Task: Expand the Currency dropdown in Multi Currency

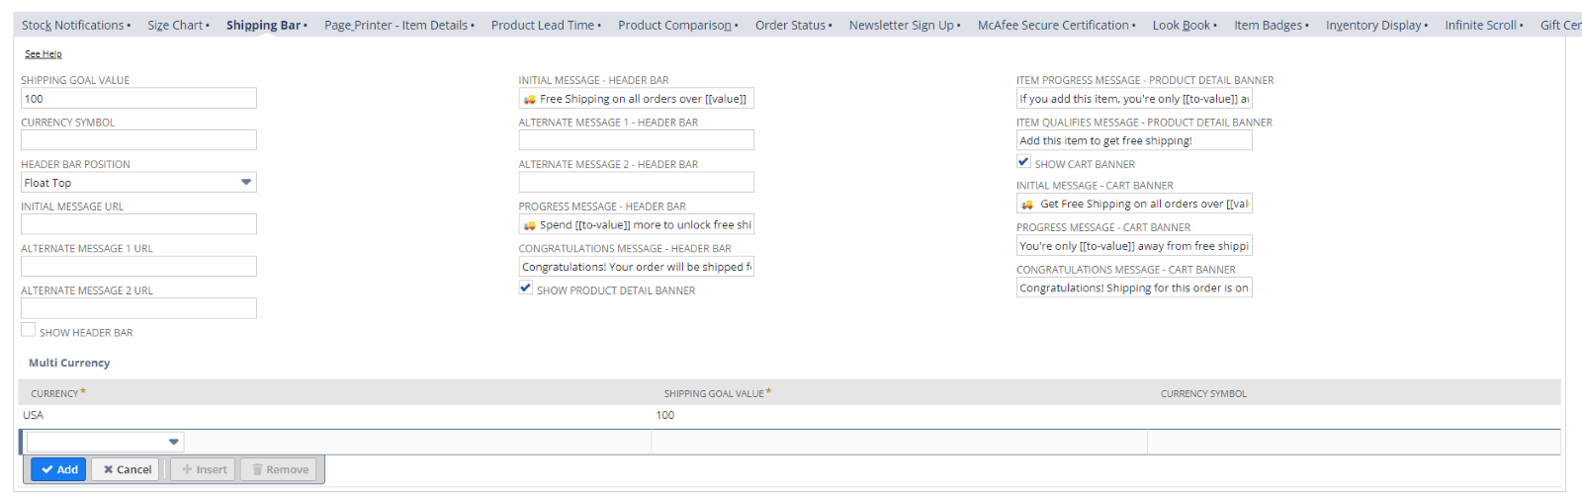Action: click(174, 443)
